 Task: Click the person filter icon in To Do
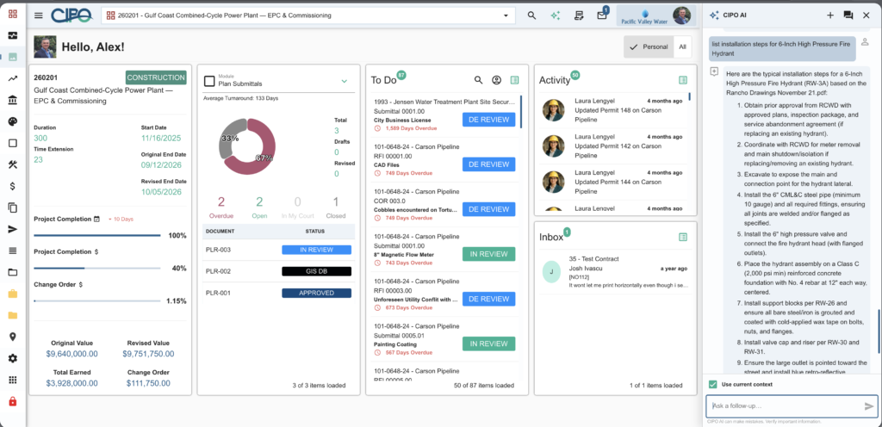(x=496, y=80)
